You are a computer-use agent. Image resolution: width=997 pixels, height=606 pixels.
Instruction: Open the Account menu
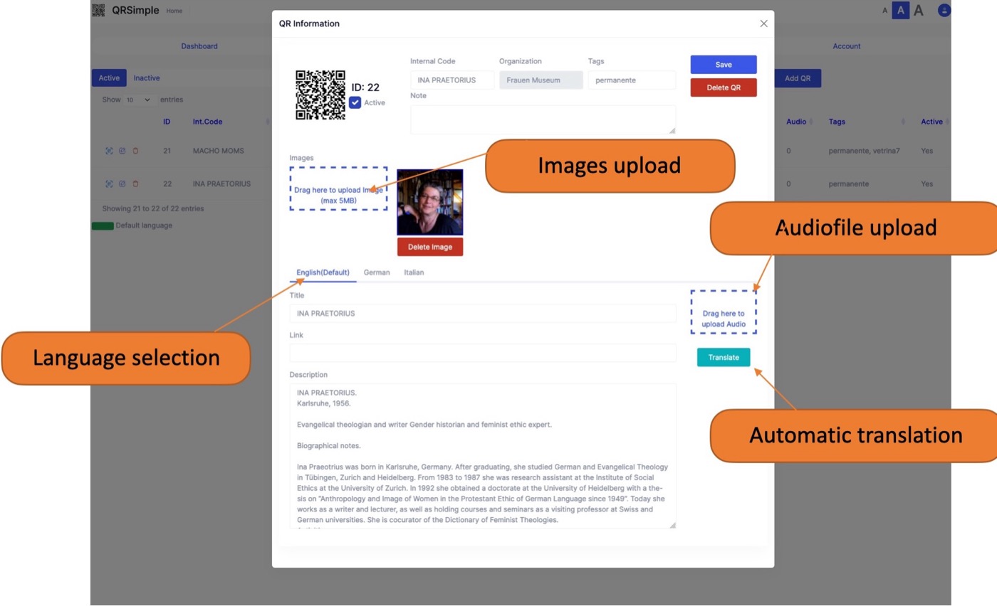[x=847, y=46]
